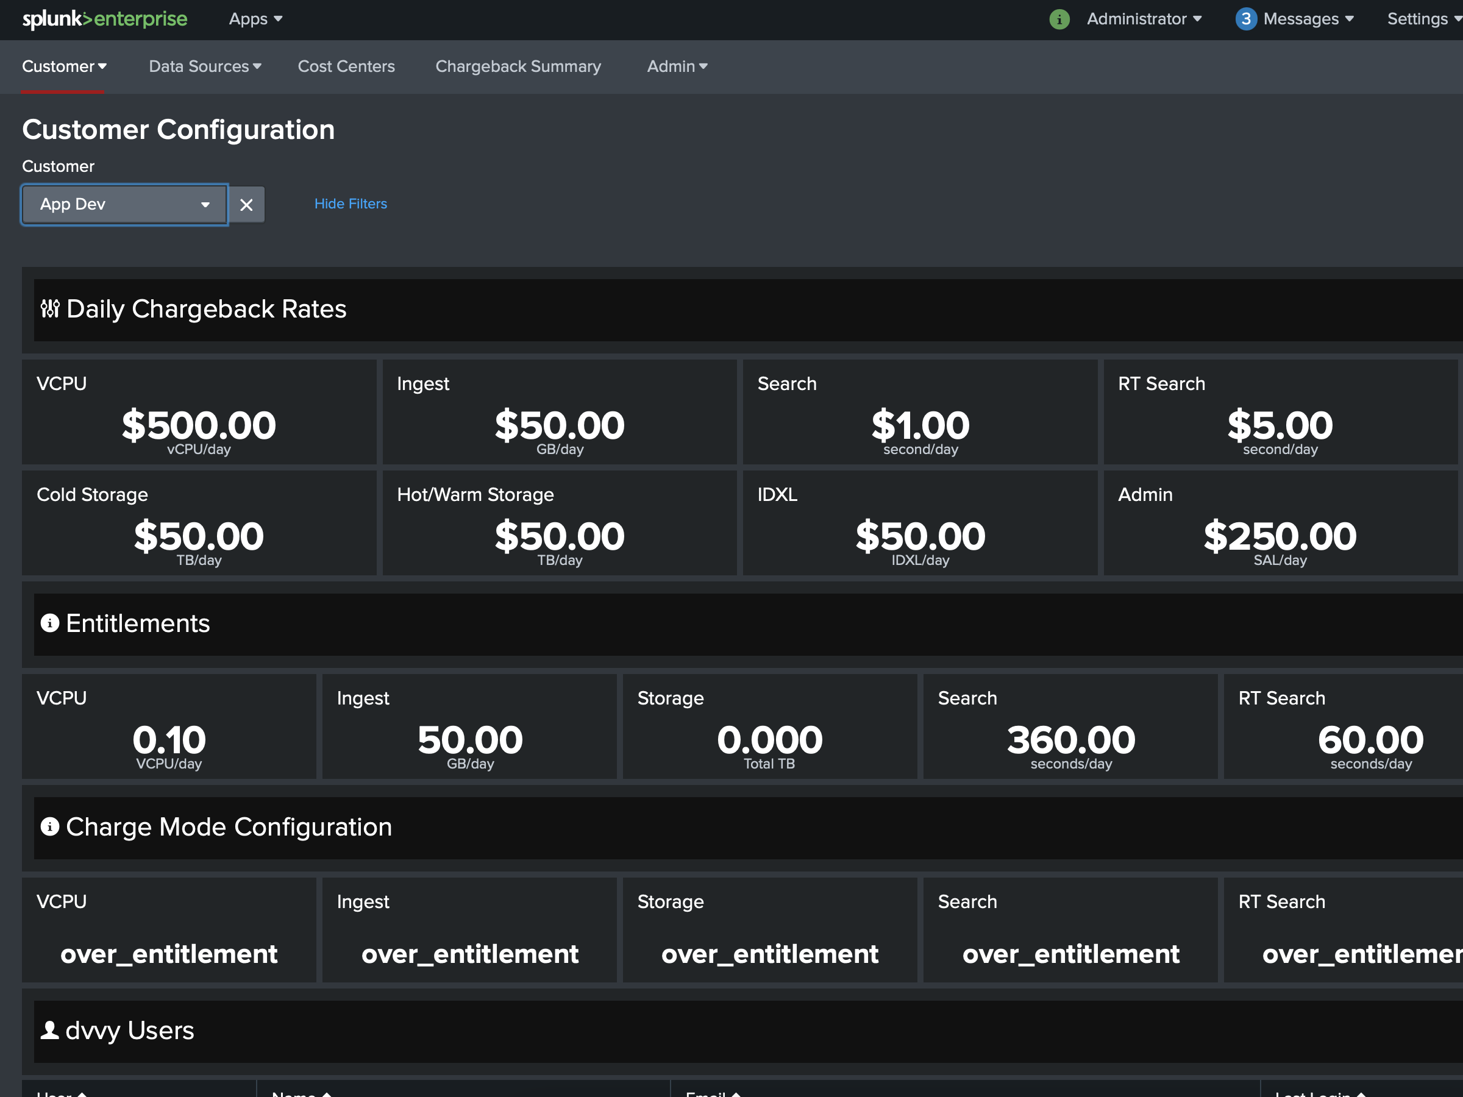Click Ingest charge mode over_entitlement
Viewport: 1463px width, 1097px height.
pyautogui.click(x=469, y=955)
